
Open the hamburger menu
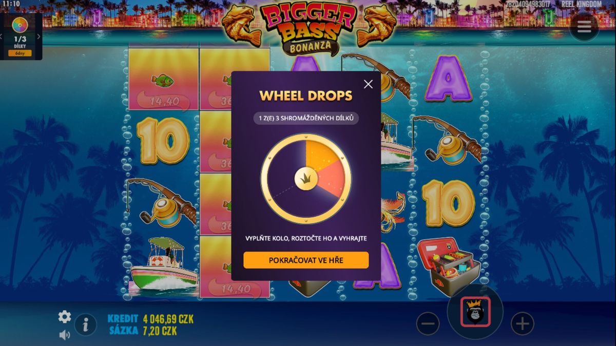coord(584,27)
